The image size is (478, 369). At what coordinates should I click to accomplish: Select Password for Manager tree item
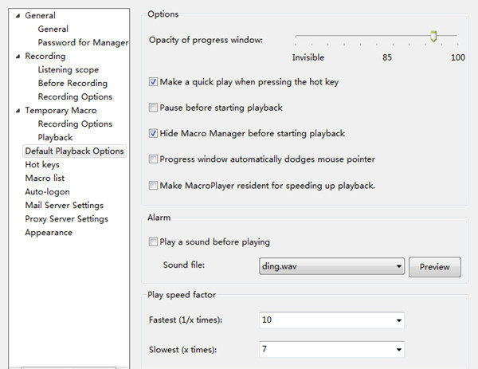[83, 43]
